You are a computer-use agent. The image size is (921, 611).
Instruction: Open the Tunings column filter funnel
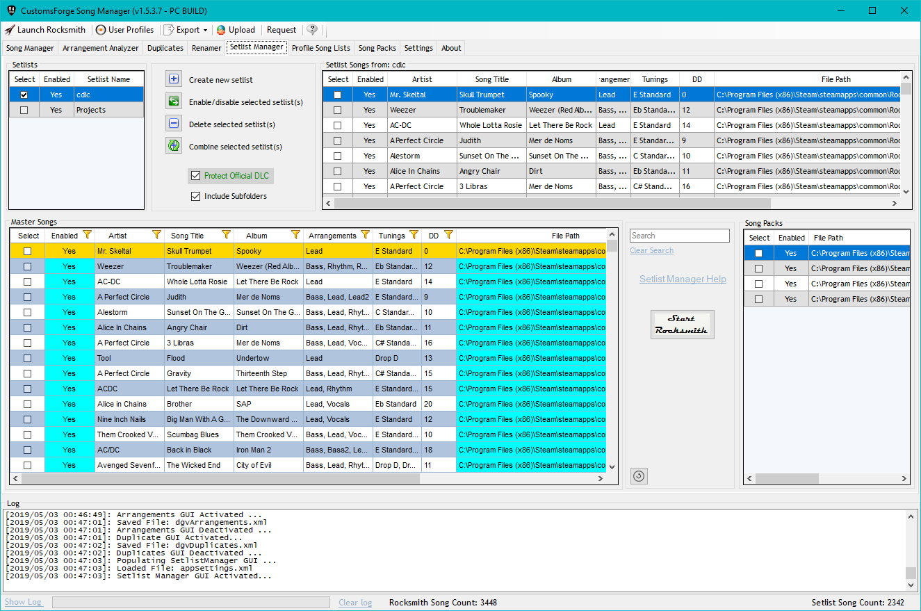tap(414, 235)
